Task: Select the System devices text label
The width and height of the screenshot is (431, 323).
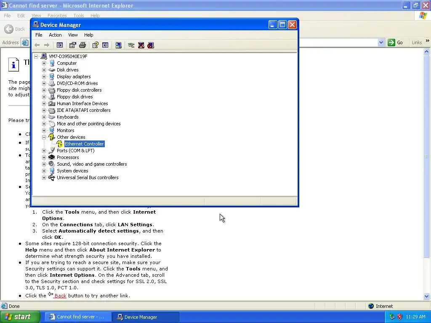Action: pos(72,171)
